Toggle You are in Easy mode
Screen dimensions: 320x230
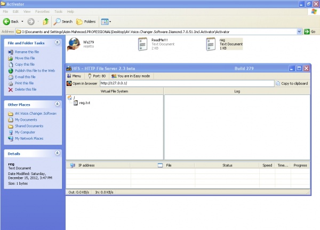click(131, 76)
